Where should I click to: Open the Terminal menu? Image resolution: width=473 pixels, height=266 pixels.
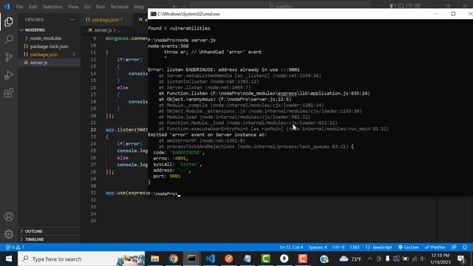click(119, 7)
